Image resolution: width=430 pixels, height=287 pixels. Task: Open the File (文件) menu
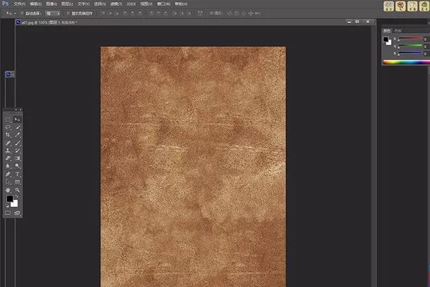(19, 3)
